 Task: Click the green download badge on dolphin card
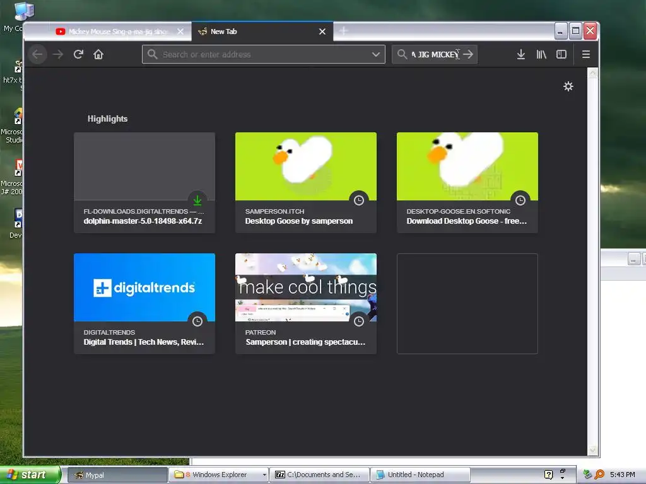(197, 200)
